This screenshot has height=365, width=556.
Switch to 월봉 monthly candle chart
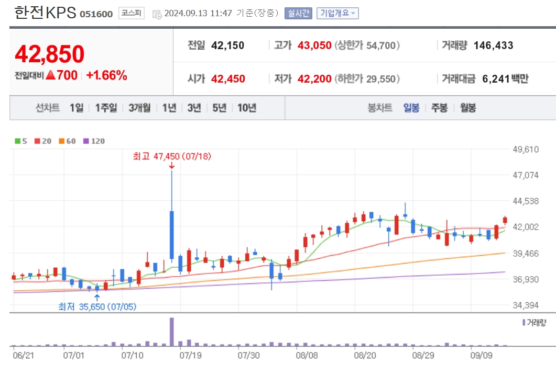point(468,108)
